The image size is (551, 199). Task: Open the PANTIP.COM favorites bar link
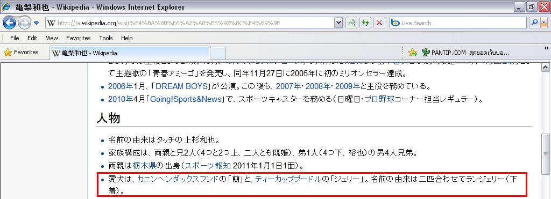465,53
